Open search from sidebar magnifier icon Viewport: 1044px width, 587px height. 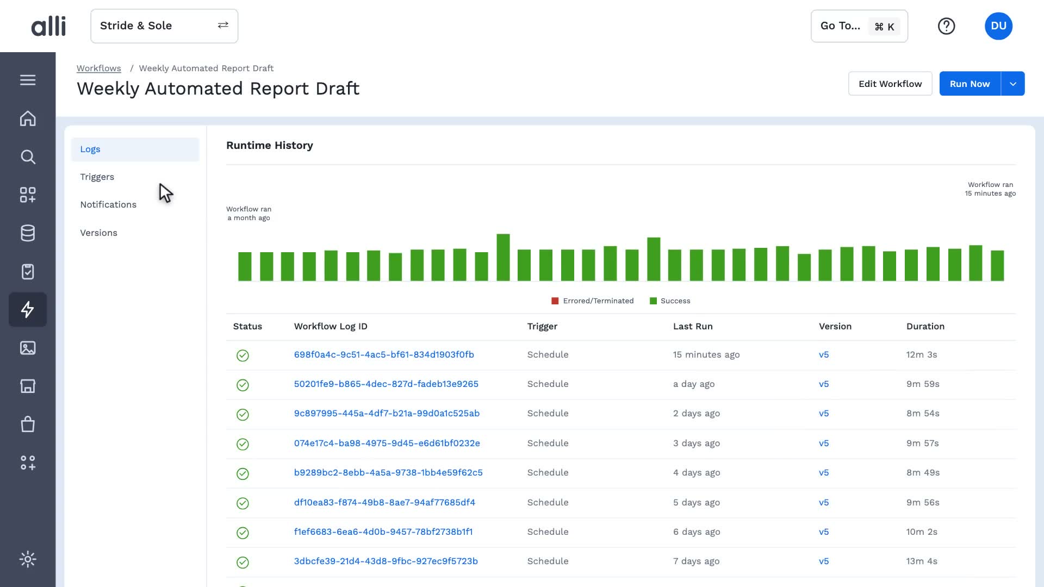(28, 157)
